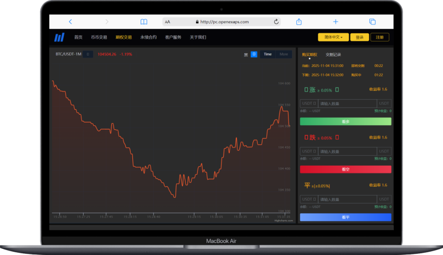Click the green 看多 buy-up bar

tap(346, 121)
